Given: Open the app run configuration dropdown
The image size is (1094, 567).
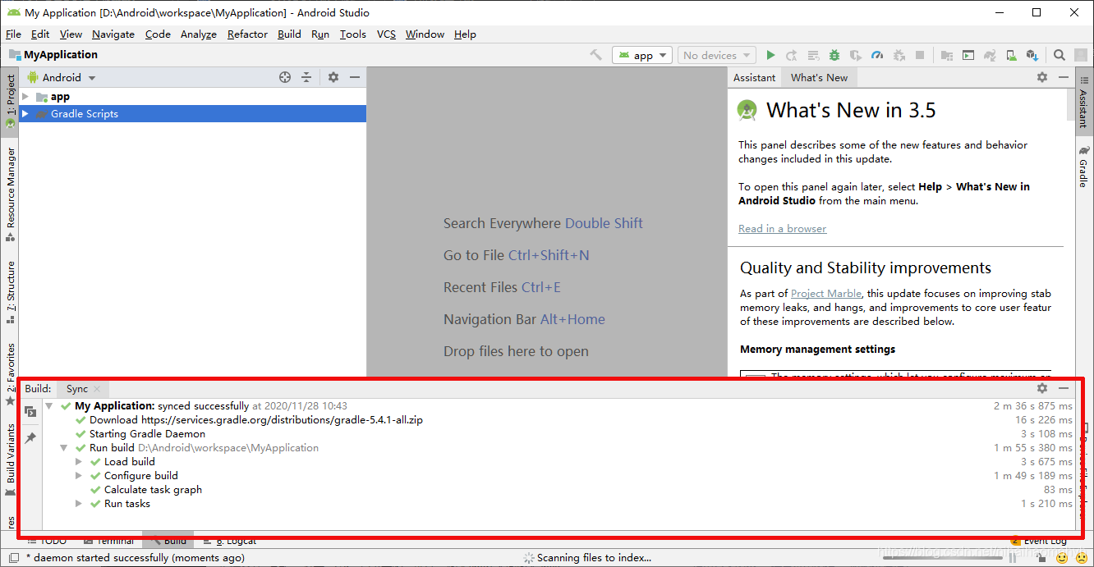Looking at the screenshot, I should click(642, 55).
